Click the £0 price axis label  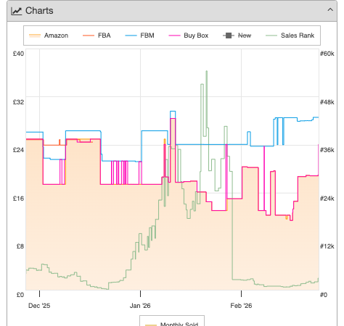click(x=20, y=295)
